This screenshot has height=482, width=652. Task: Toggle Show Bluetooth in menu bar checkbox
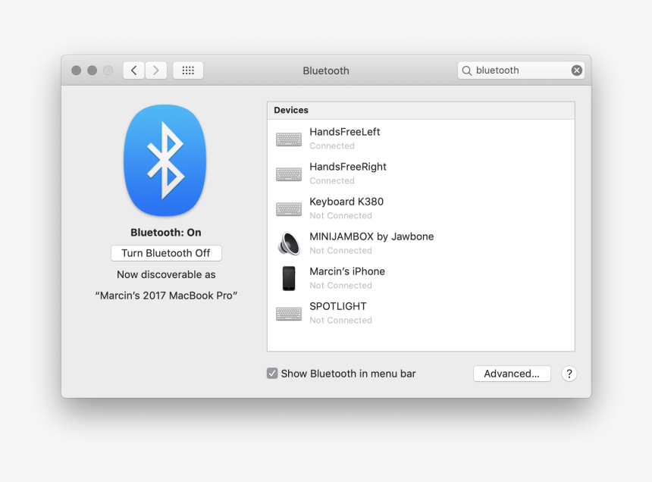[x=272, y=373]
